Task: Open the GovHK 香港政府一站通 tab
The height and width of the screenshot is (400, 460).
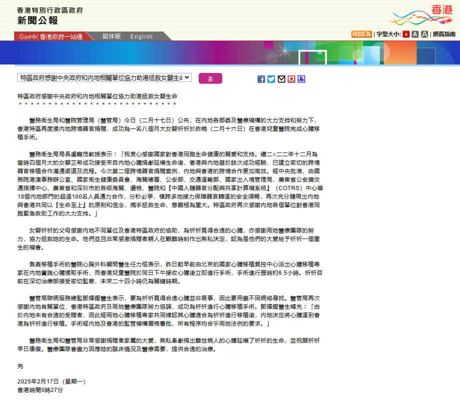Action: point(51,36)
